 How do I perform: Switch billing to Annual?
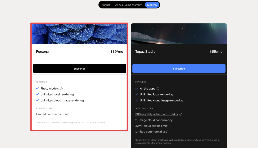pos(106,5)
